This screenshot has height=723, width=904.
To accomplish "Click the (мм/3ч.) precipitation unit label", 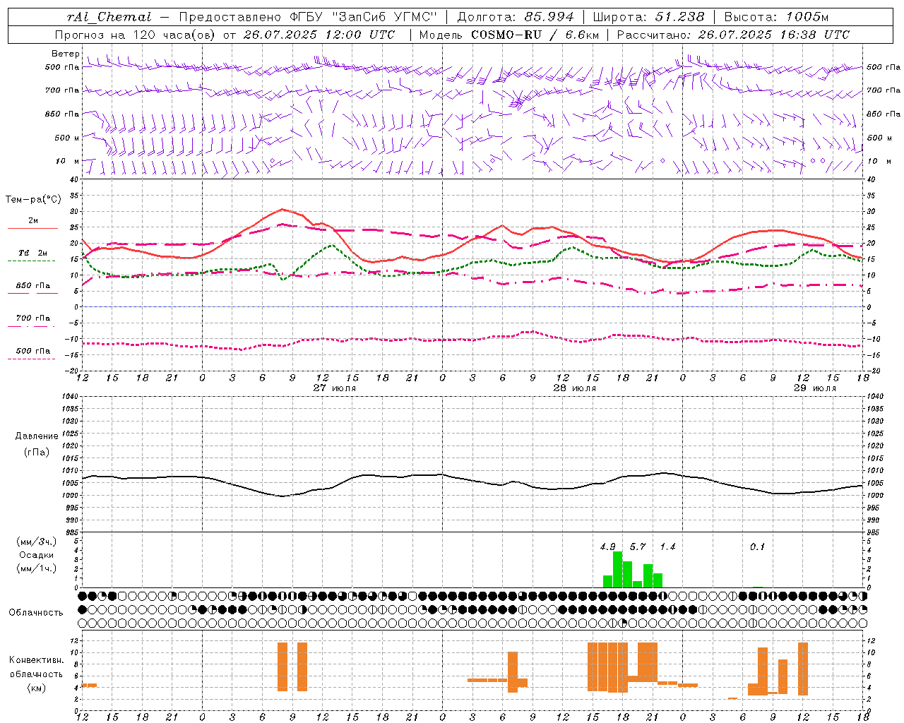I will [x=37, y=542].
